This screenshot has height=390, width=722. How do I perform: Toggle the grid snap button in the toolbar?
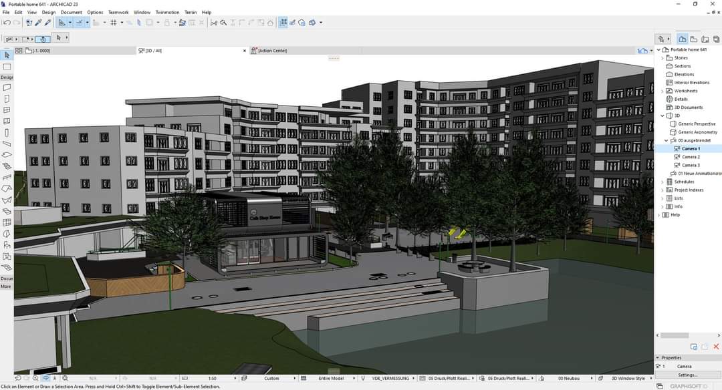tap(113, 22)
